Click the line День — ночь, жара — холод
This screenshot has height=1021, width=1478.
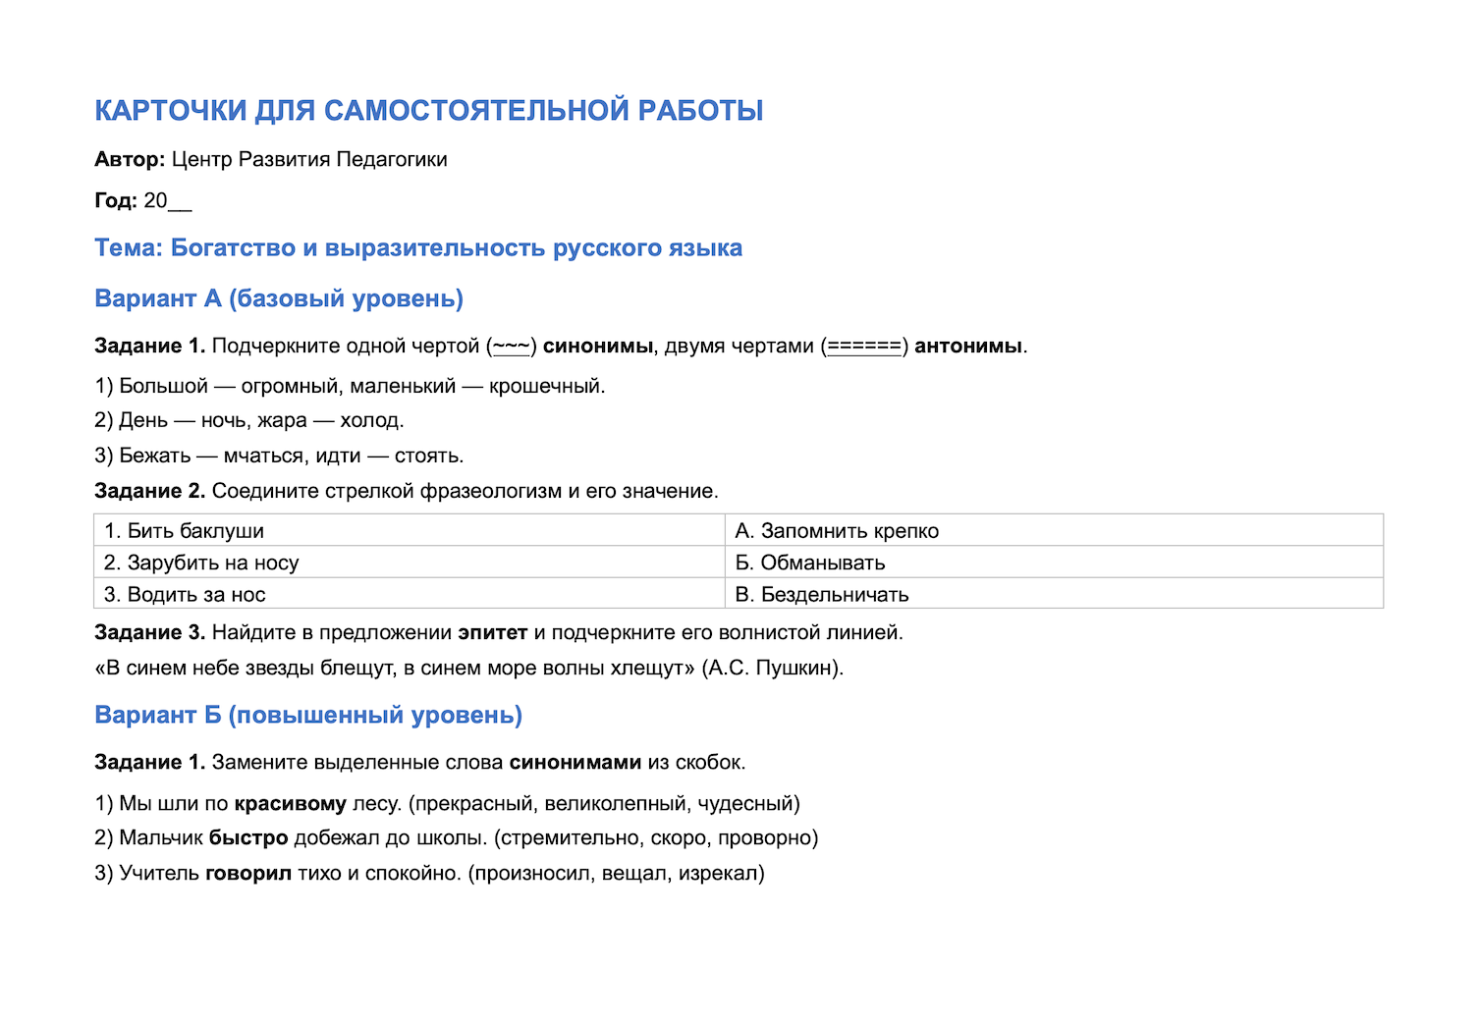click(x=249, y=420)
